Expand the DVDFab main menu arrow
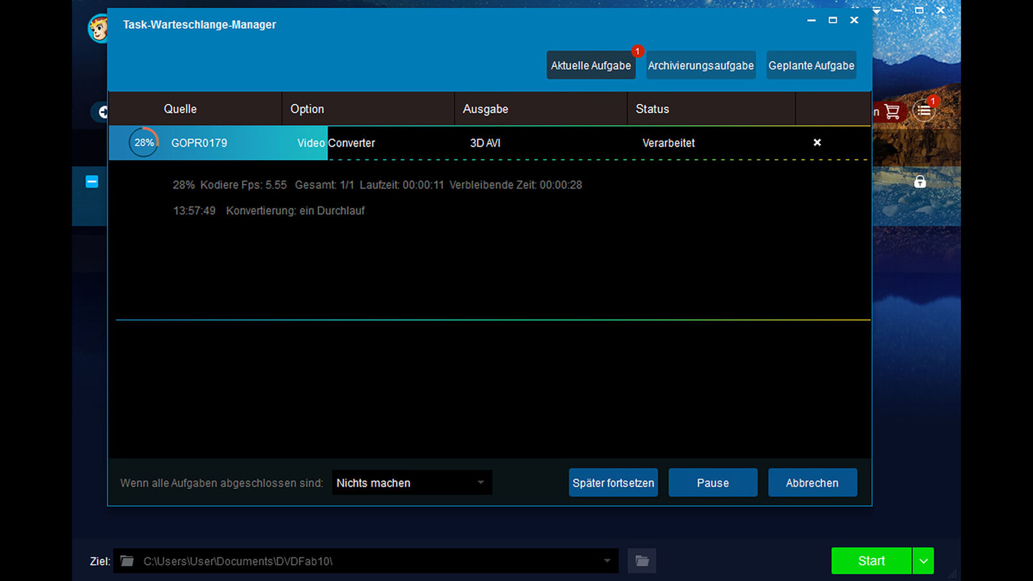The height and width of the screenshot is (581, 1033). click(876, 11)
